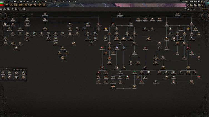This screenshot has width=209, height=117.
Task: Click the Bulgarian flag in the top corner
Action: coord(2,3)
